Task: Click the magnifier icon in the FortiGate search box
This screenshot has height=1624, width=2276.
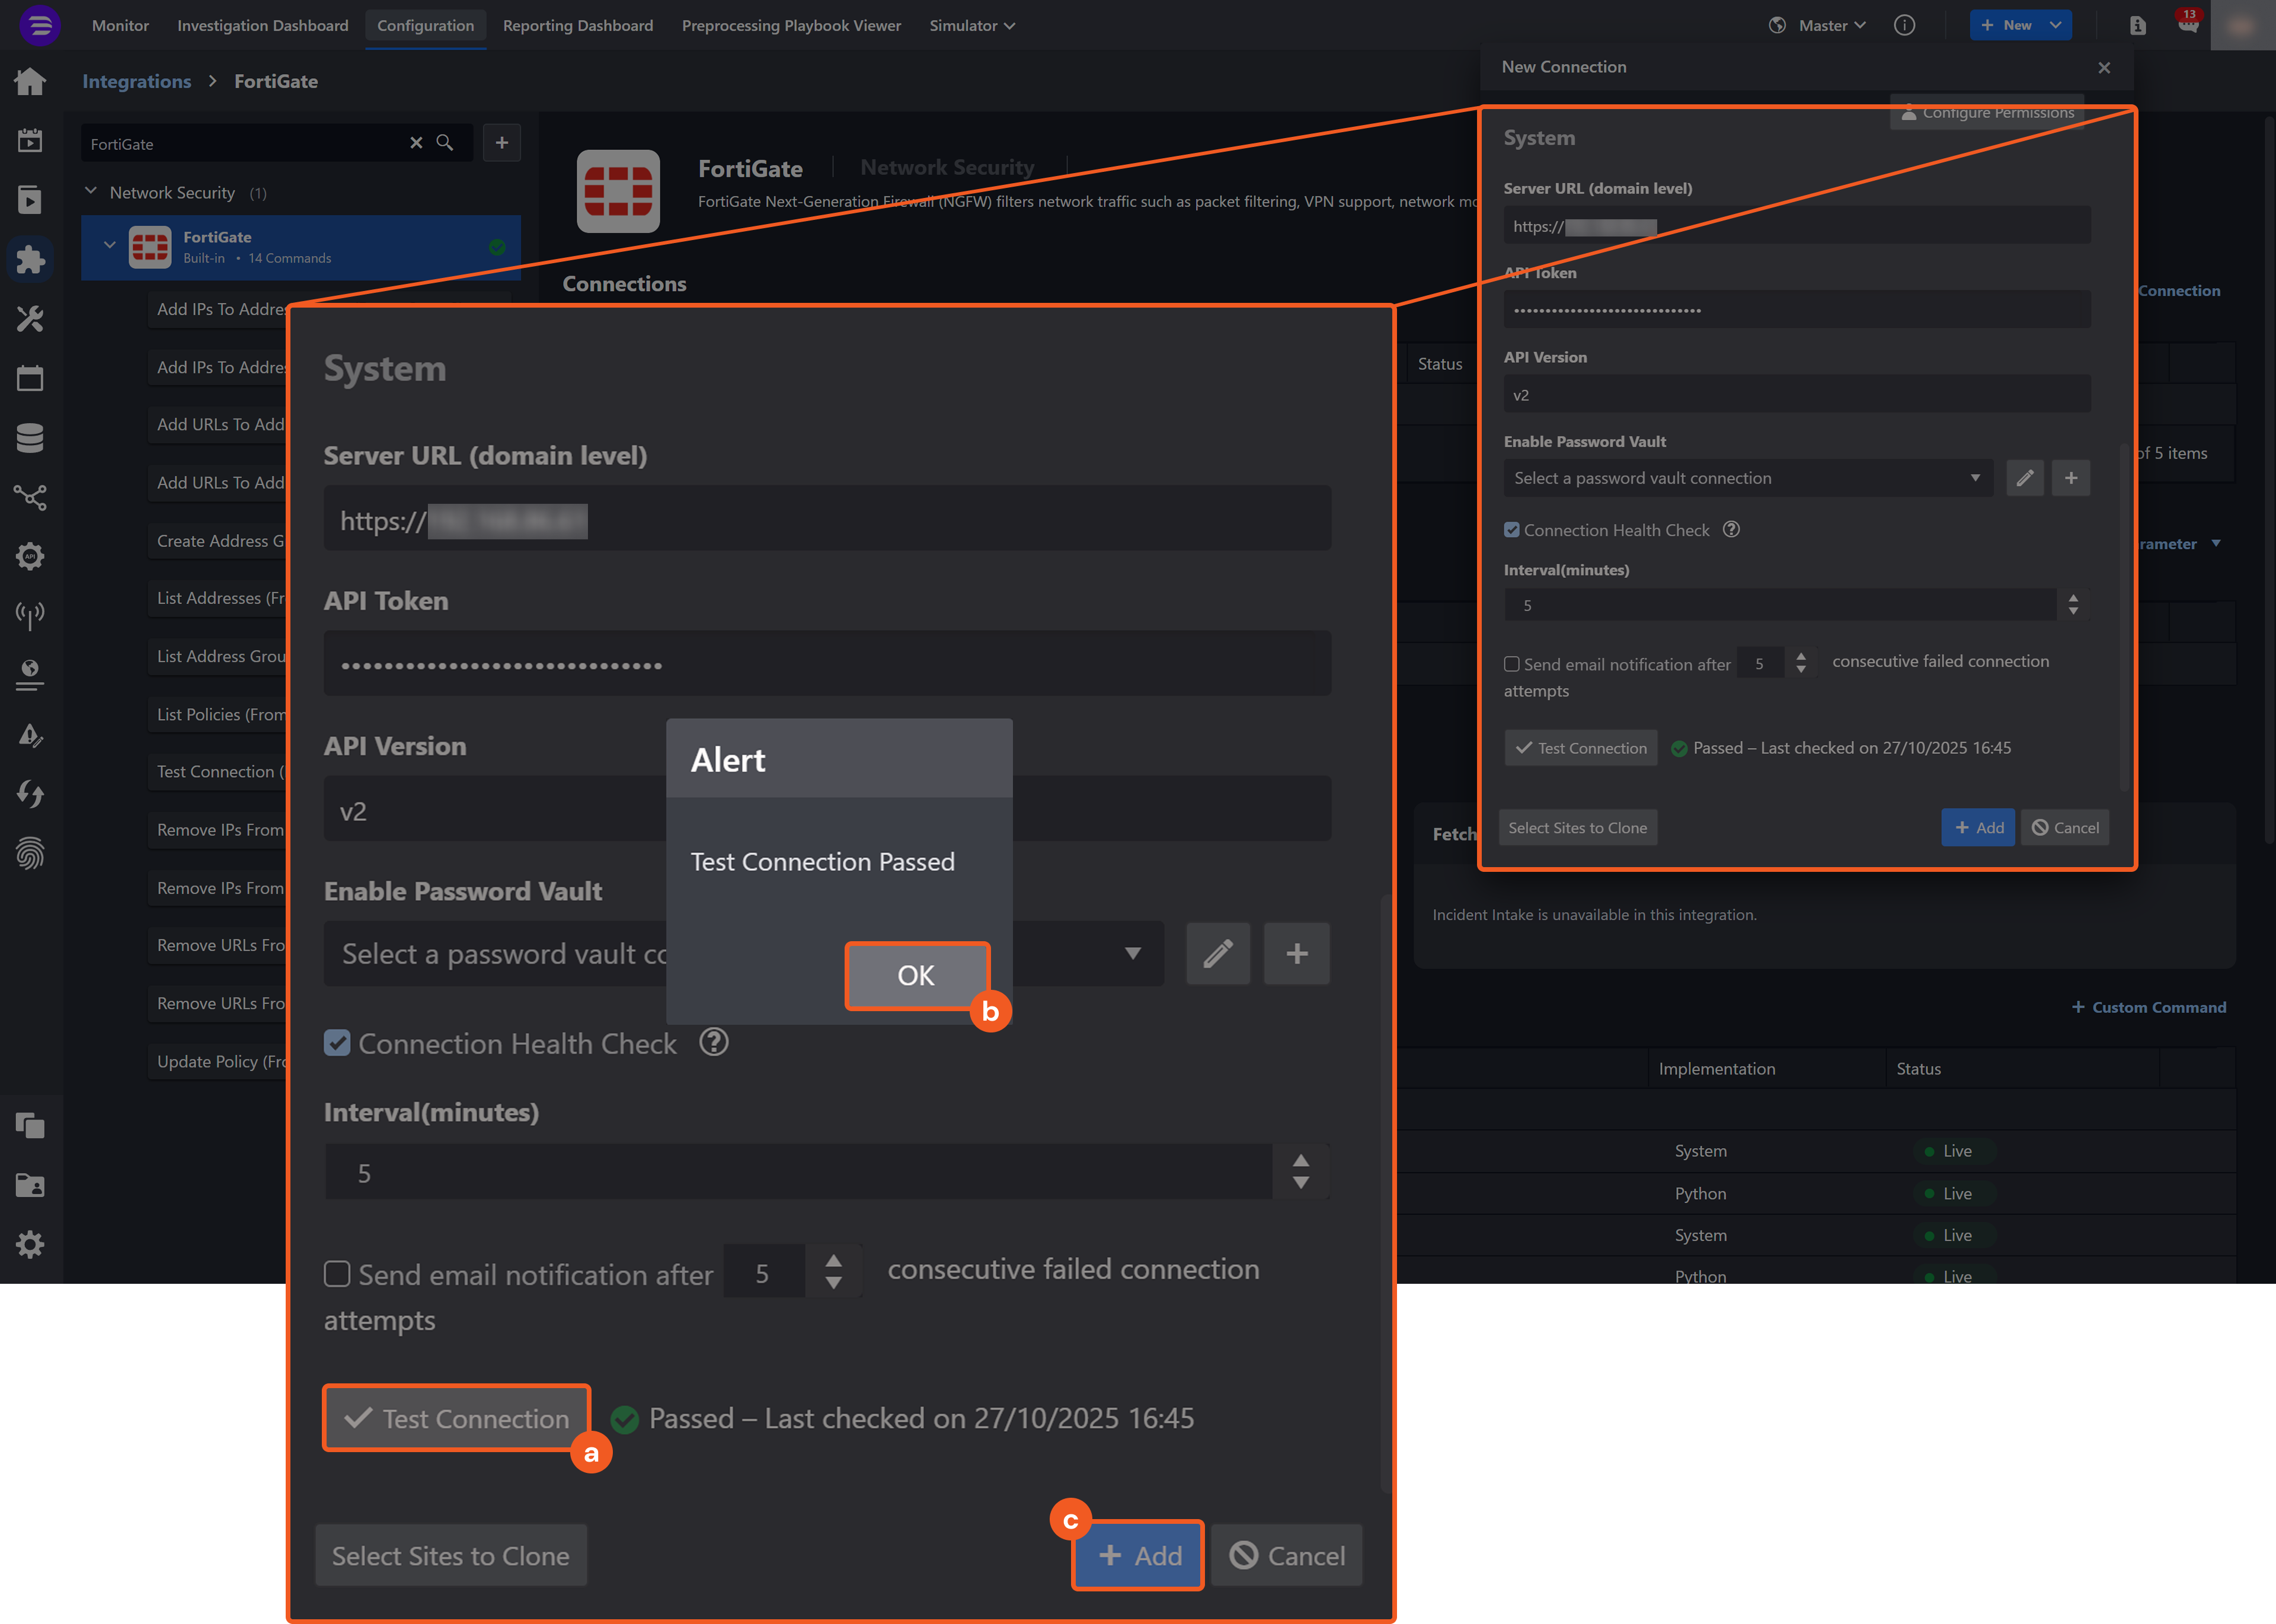Action: 445,143
